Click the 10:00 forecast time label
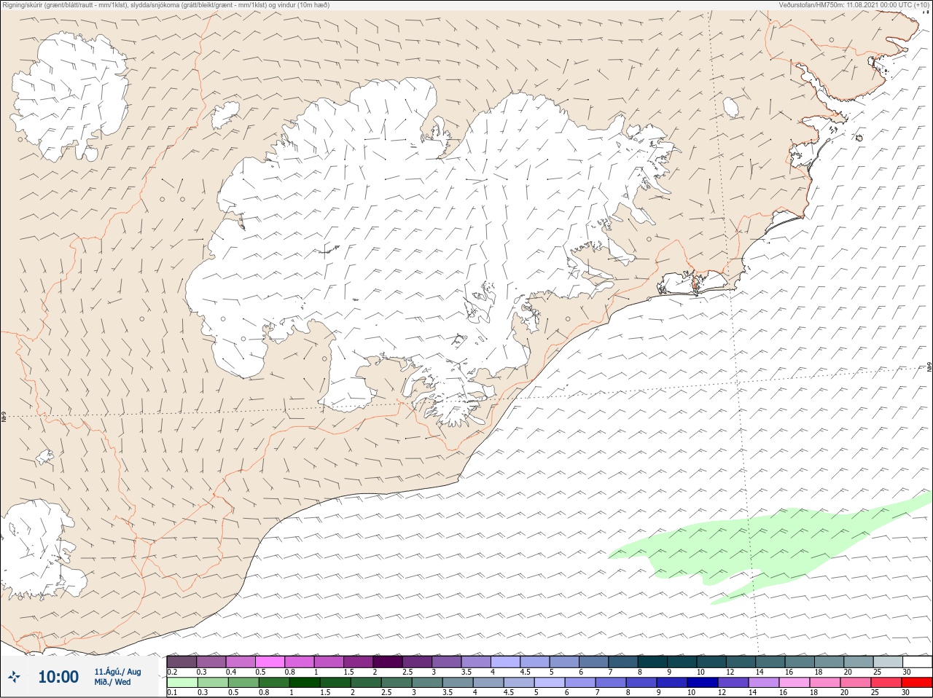The width and height of the screenshot is (933, 698). pos(58,677)
